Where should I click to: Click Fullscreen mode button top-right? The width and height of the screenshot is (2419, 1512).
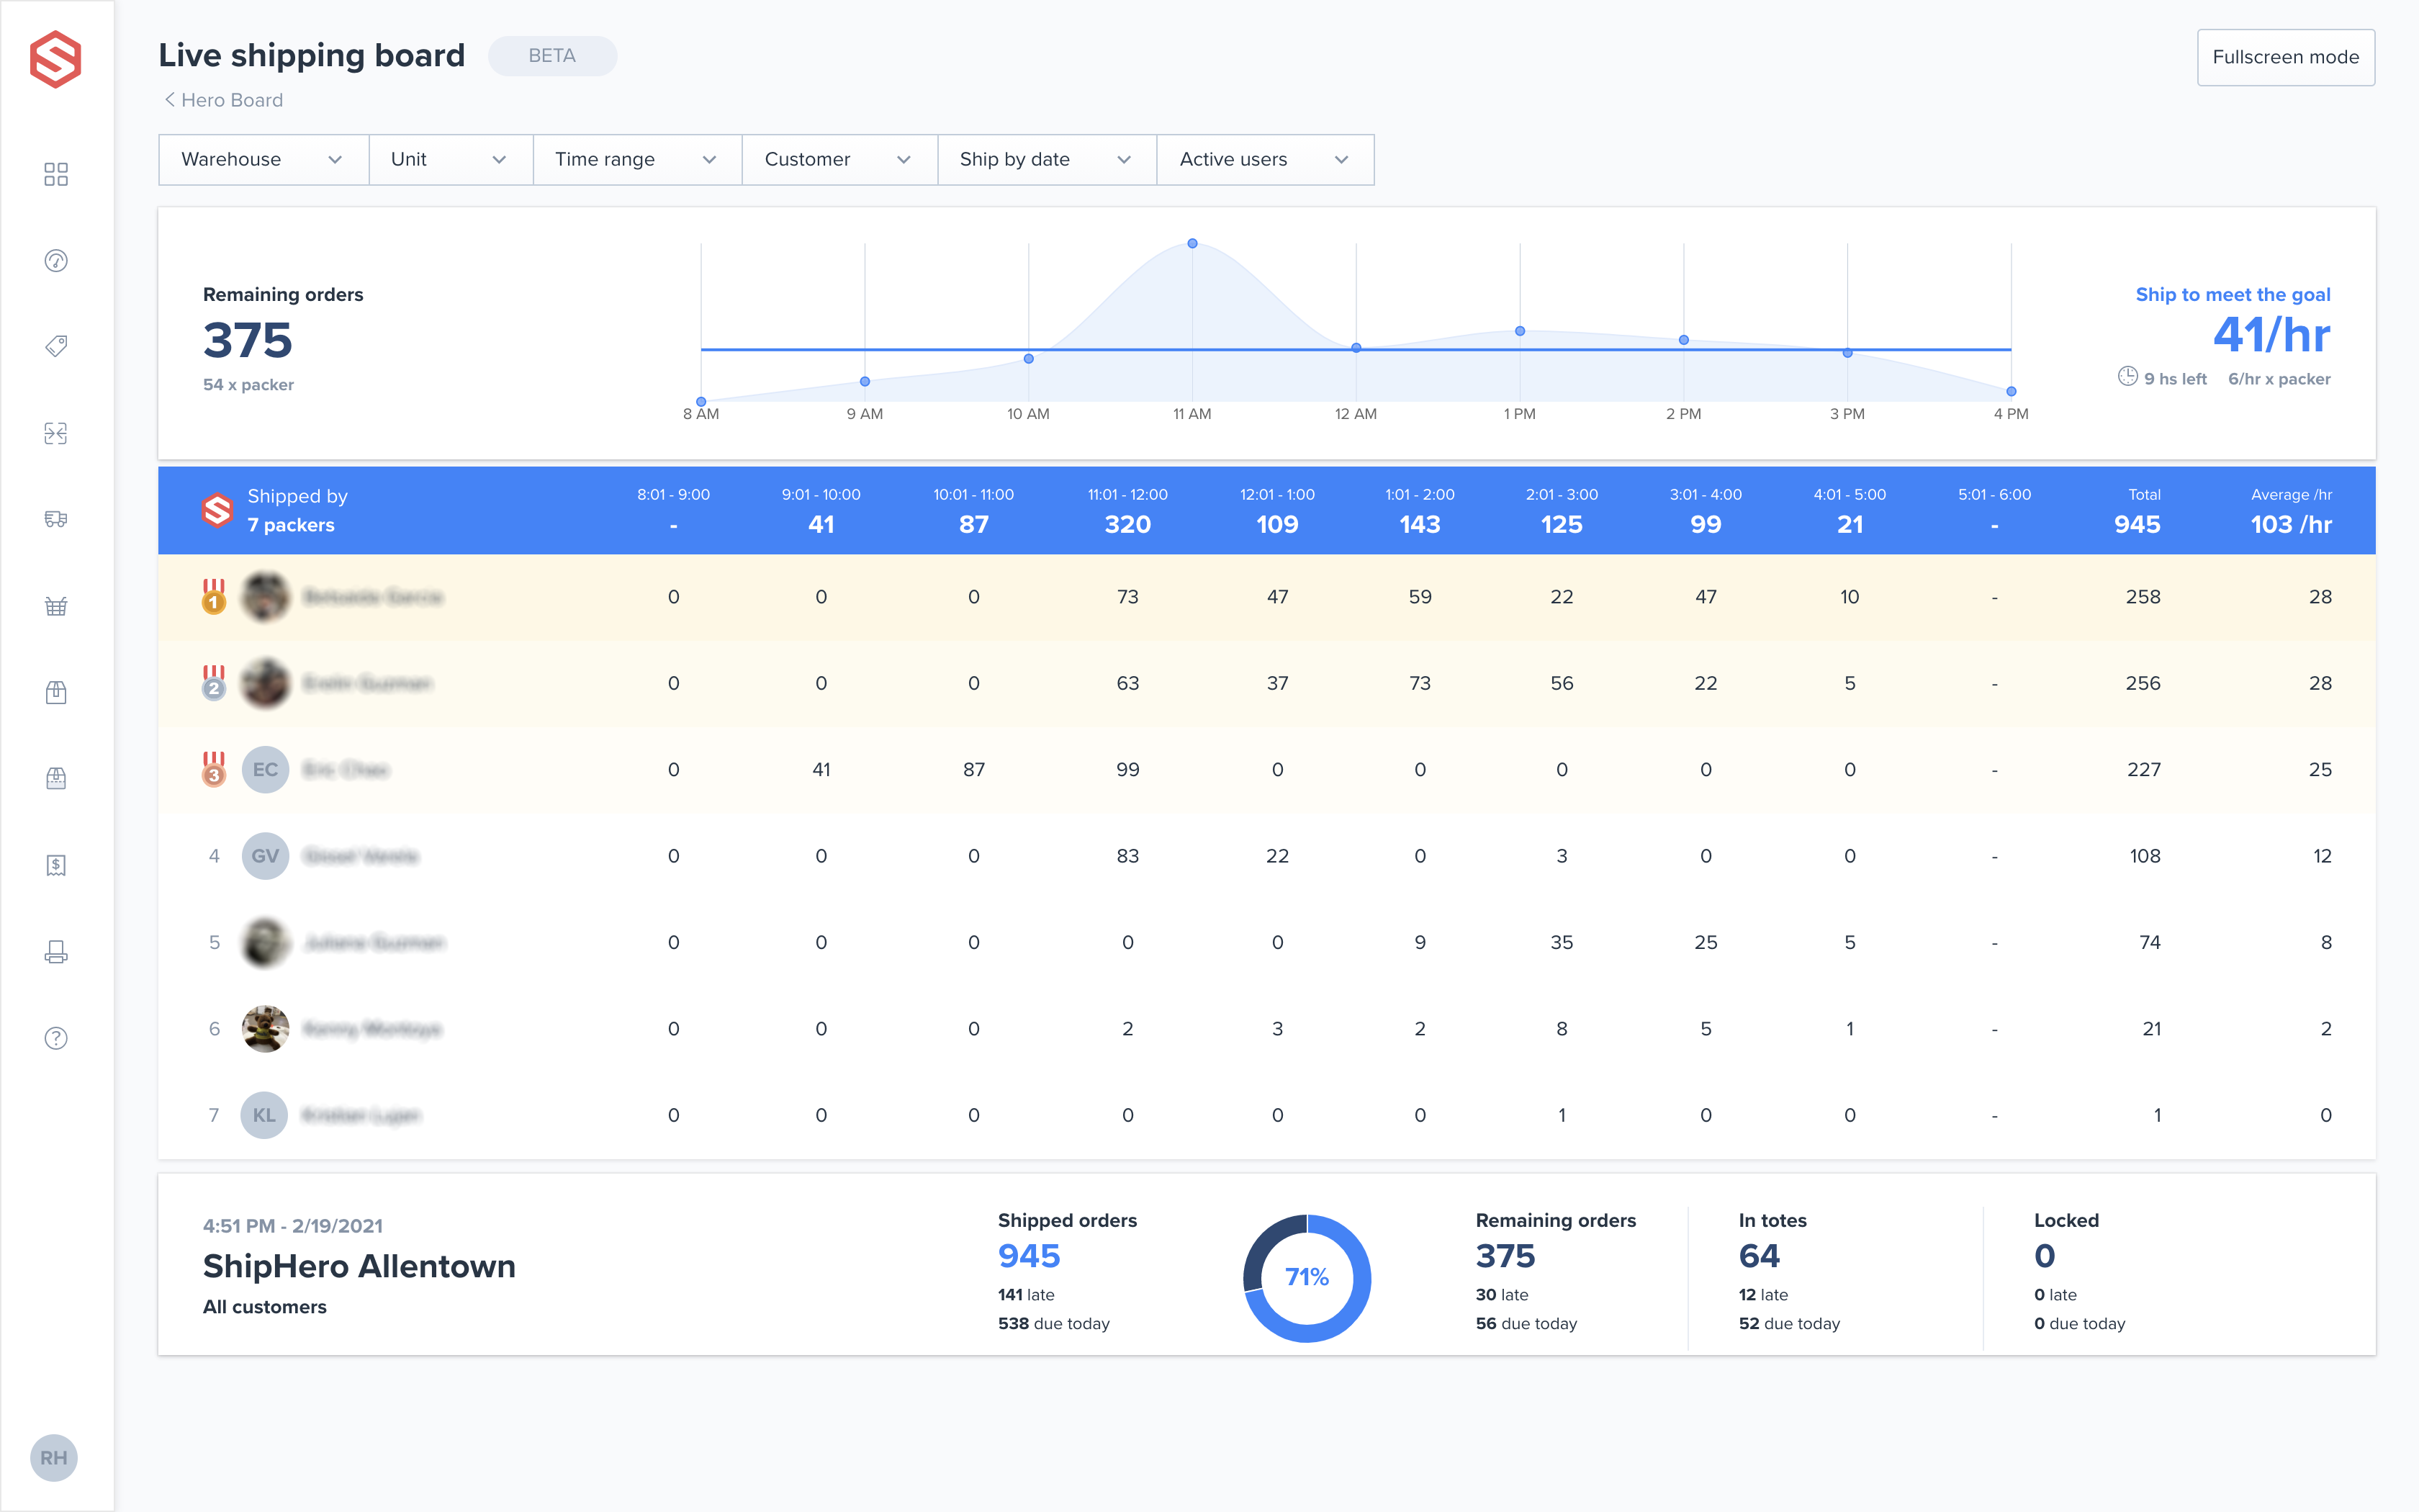[2285, 54]
